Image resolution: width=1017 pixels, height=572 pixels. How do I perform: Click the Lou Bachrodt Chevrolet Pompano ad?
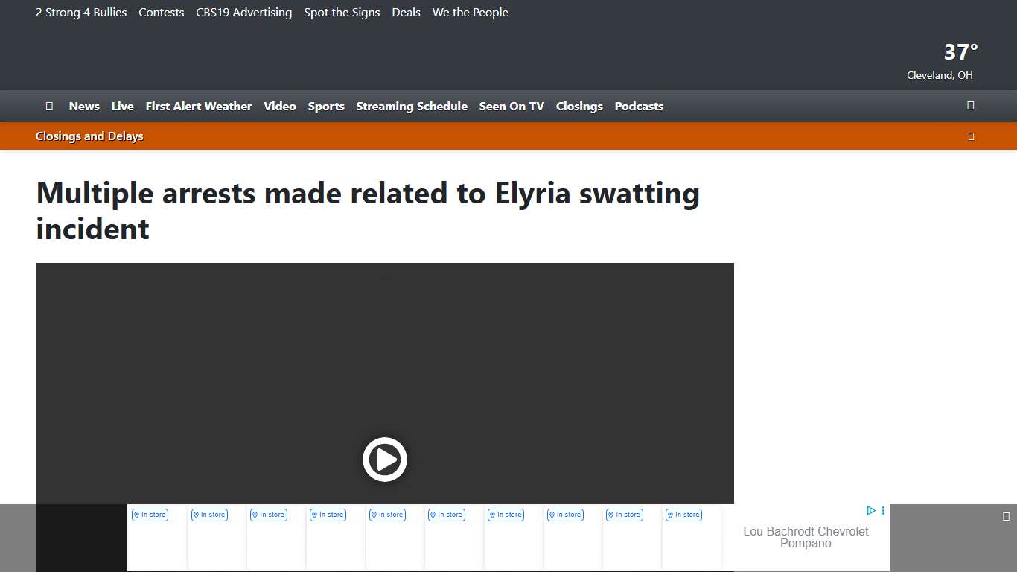tap(806, 537)
